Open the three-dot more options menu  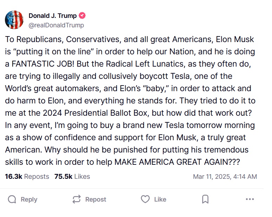250,199
